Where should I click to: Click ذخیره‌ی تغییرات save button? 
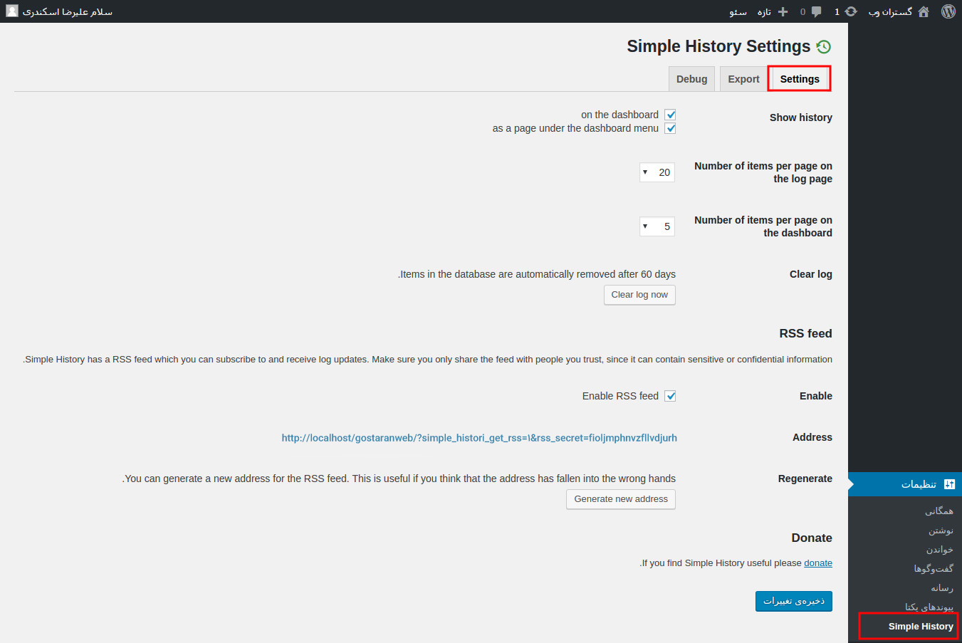click(x=793, y=601)
